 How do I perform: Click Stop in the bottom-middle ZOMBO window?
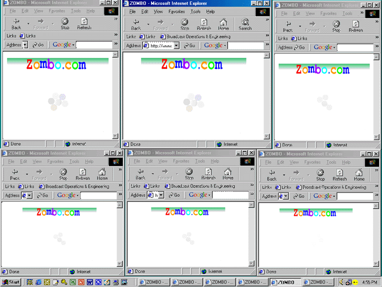[189, 174]
